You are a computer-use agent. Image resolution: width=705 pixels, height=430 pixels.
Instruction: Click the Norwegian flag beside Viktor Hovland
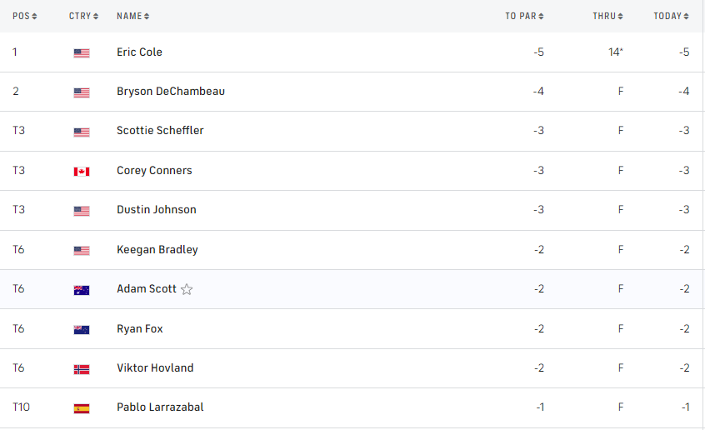pyautogui.click(x=82, y=368)
